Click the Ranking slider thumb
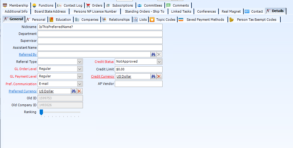Image resolution: width=293 pixels, height=148 pixels. pyautogui.click(x=41, y=112)
